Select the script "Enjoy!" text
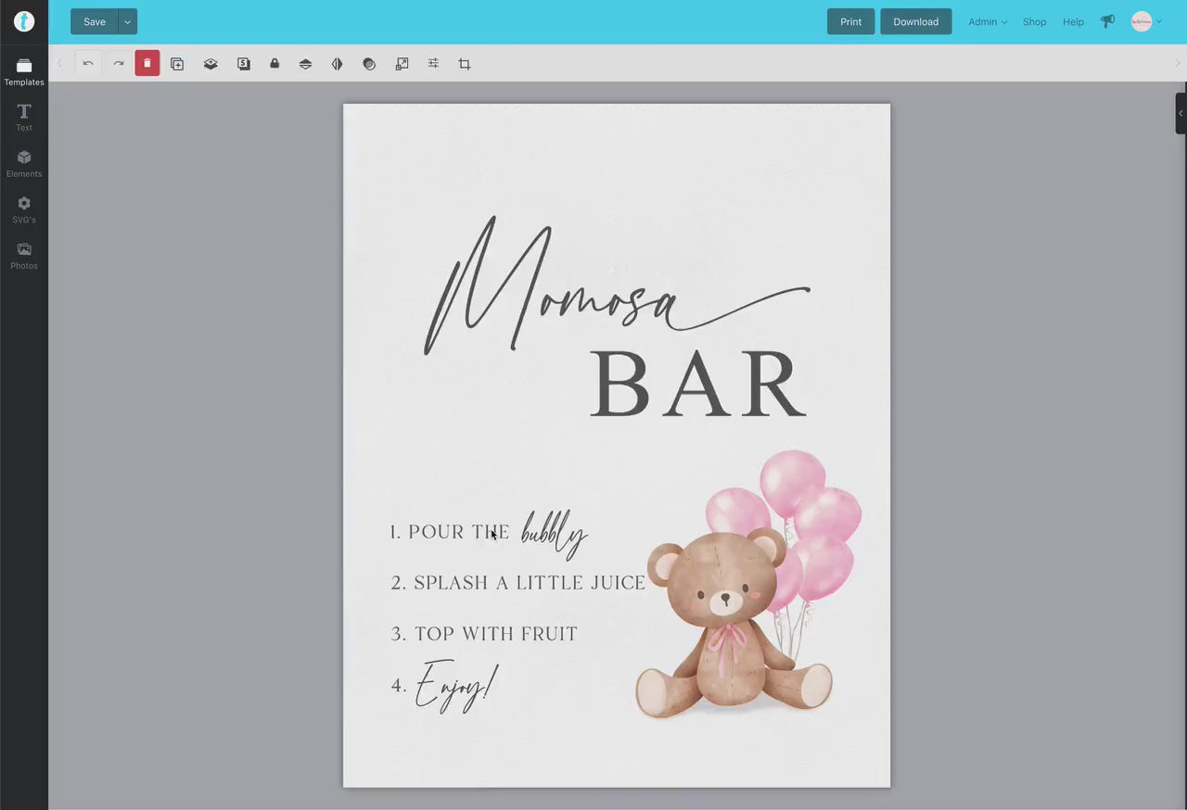 click(456, 687)
